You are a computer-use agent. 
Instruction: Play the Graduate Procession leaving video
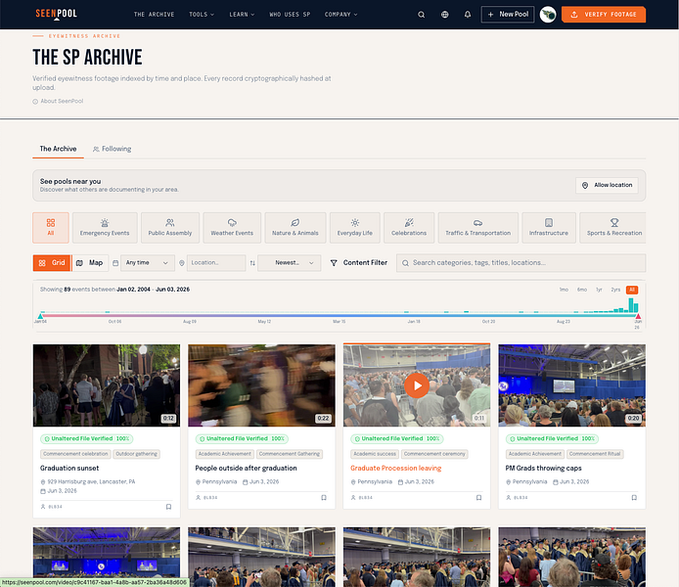coord(417,385)
